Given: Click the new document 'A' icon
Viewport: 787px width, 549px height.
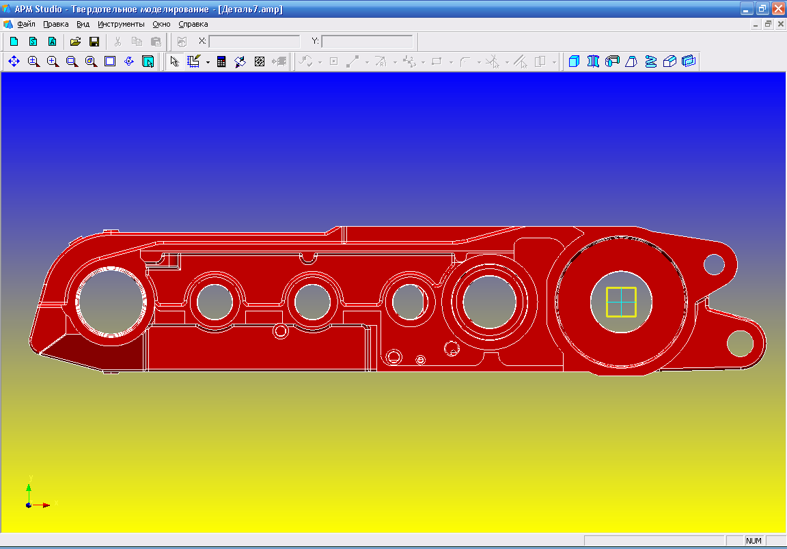Looking at the screenshot, I should click(52, 42).
